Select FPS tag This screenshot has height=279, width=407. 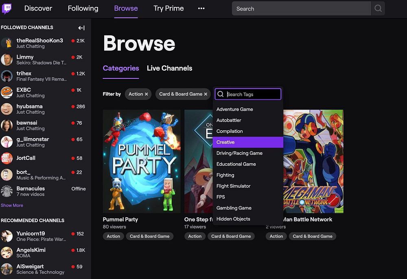coord(248,197)
